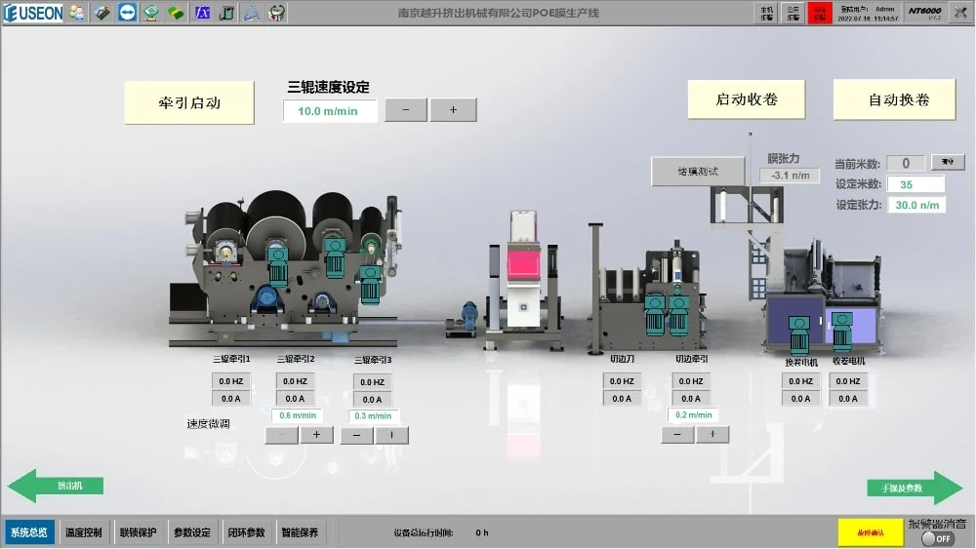Viewport: 976px width, 549px height.
Task: Click 三辊牵引1 frequency 0.0 HZ value
Action: point(231,381)
